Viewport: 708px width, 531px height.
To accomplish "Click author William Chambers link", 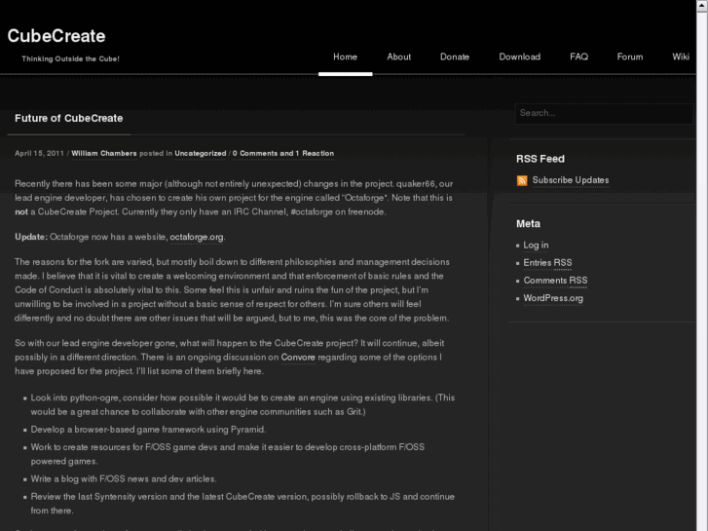I will tap(104, 153).
